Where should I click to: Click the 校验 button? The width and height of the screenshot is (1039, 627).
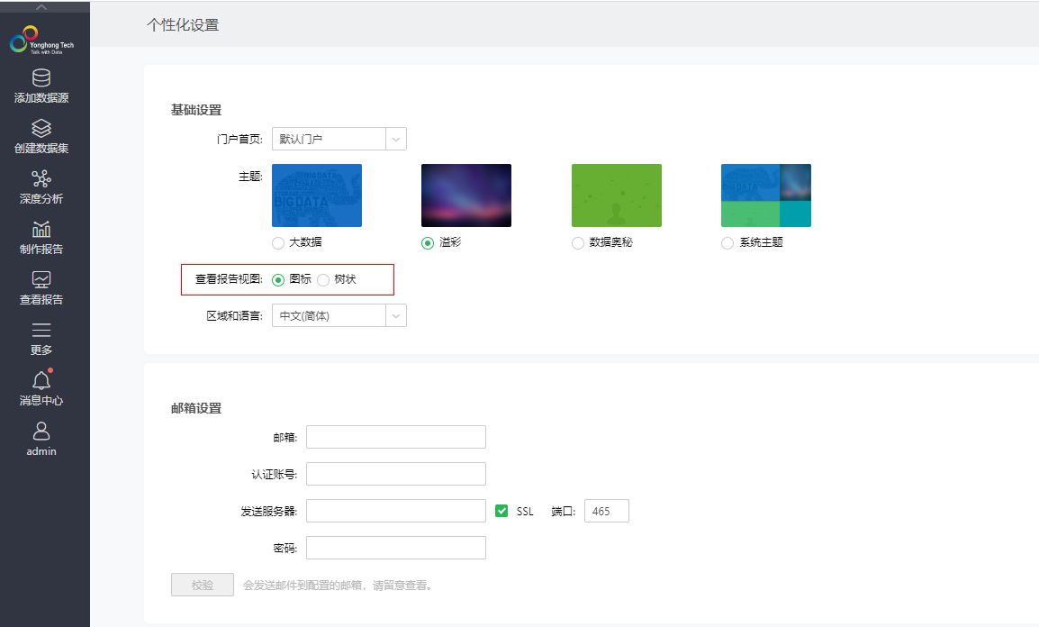(202, 585)
